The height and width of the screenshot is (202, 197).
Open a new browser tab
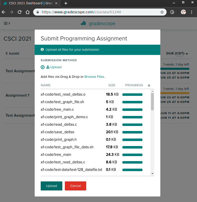[x=66, y=3]
